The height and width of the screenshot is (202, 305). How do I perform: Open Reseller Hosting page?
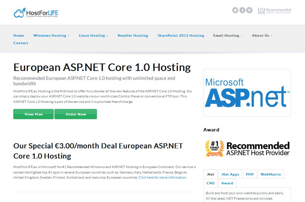tap(133, 36)
